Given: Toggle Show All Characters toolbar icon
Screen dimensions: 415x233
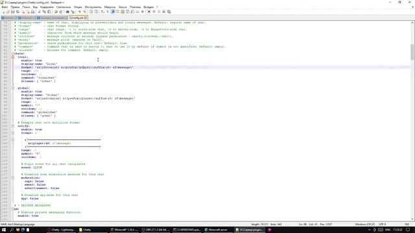Looking at the screenshot, I should (108, 12).
